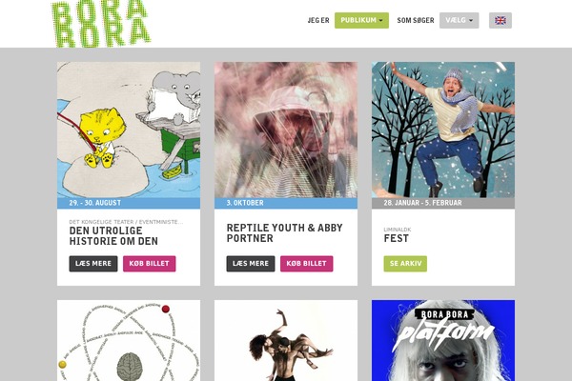Click the Den Utrolige Historie title
572x381 pixels.
113,236
